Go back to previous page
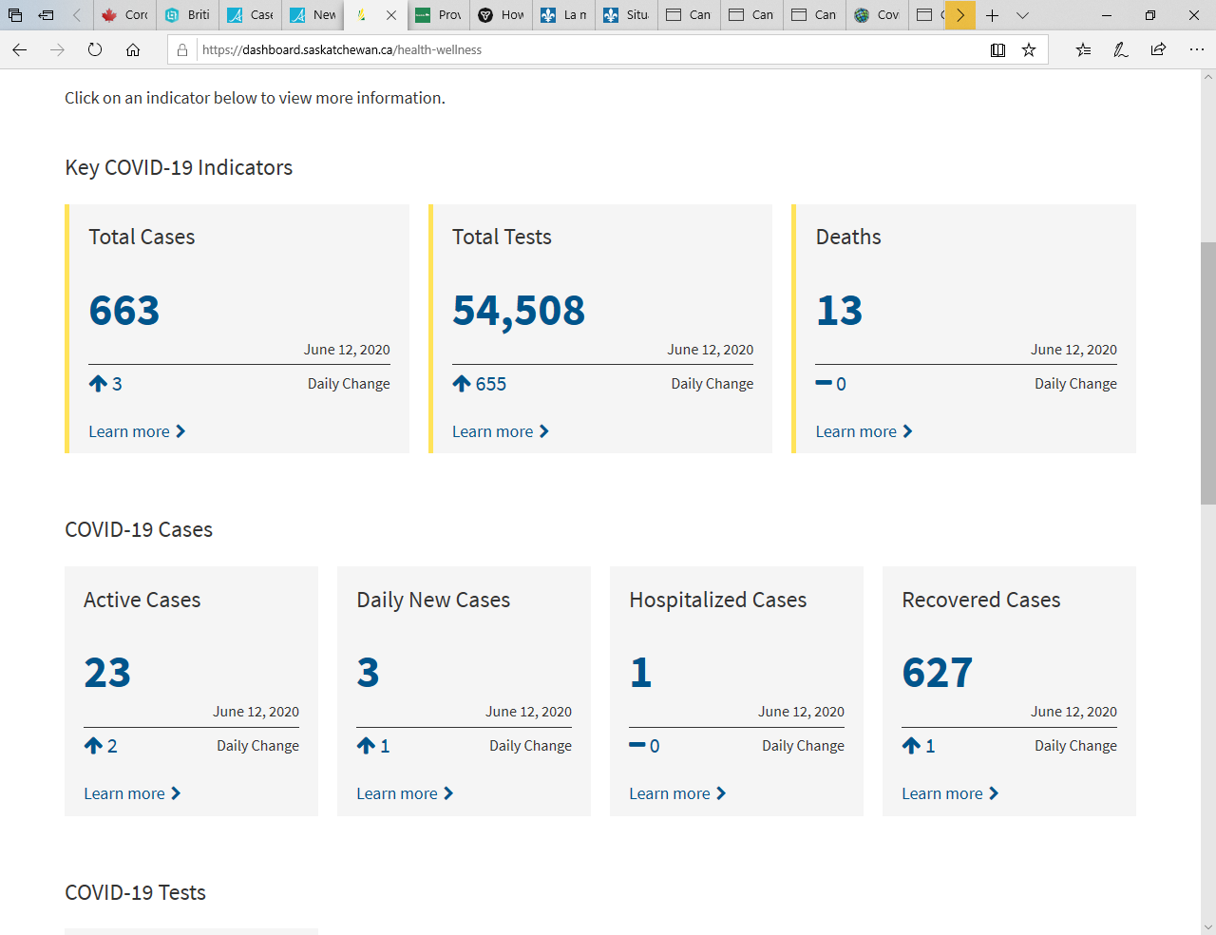The image size is (1216, 935). [x=20, y=50]
